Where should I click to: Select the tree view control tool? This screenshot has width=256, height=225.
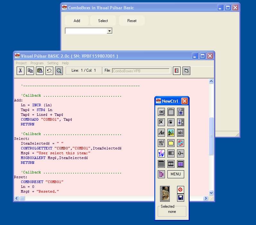tap(161, 174)
